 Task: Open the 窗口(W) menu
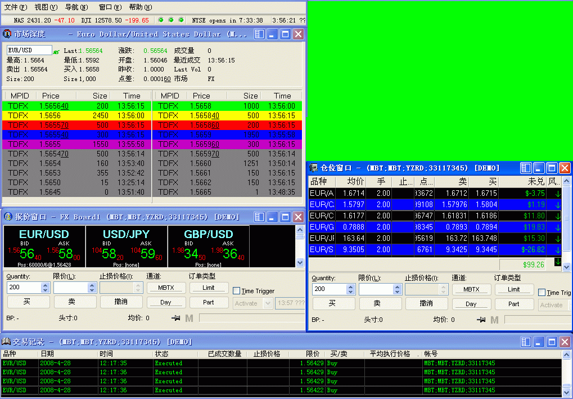click(110, 7)
